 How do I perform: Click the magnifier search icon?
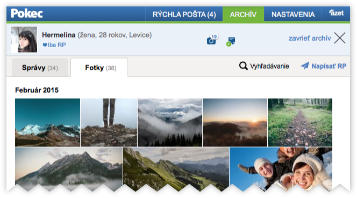(x=243, y=66)
